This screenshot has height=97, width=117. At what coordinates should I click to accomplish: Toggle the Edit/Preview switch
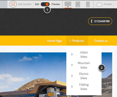coord(45,4)
